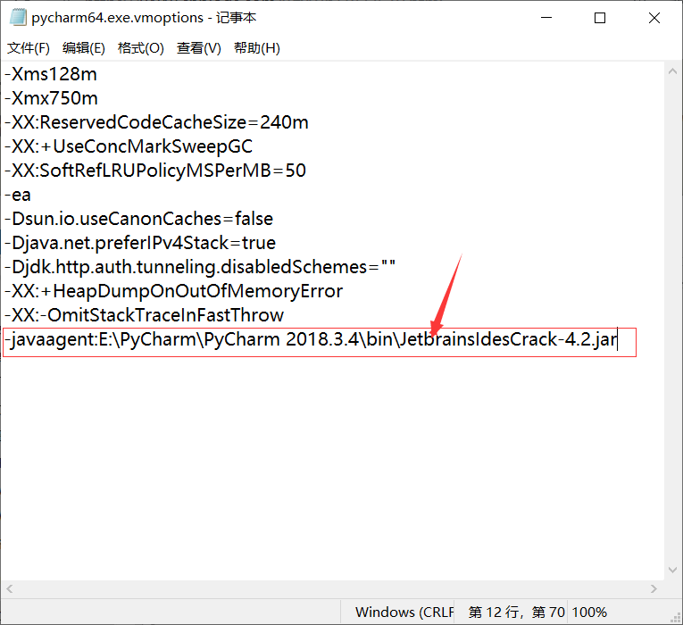The height and width of the screenshot is (625, 683).
Task: Click the pycharm64.exe.vmoptions title text
Action: (118, 18)
